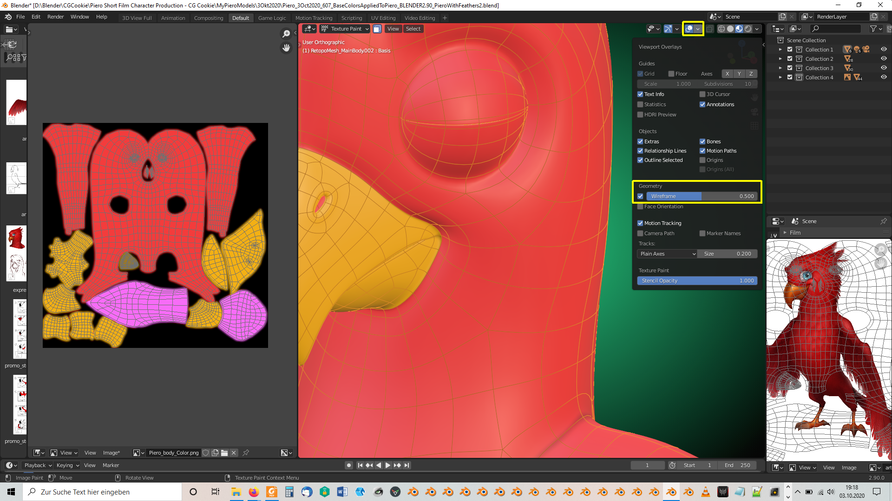Hide Collection 3 using its eye toggle
The width and height of the screenshot is (892, 501).
[884, 68]
